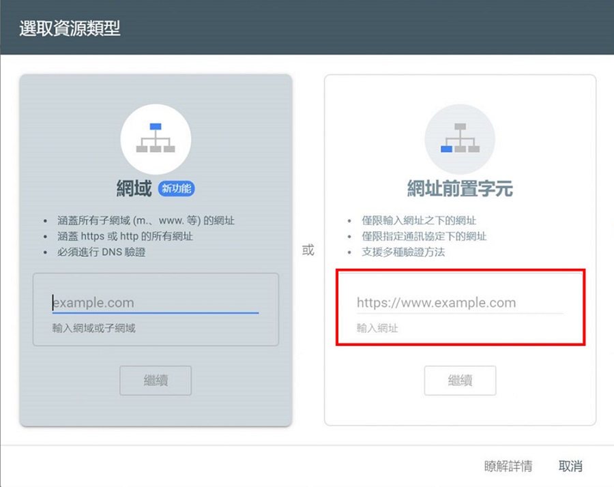614x487 pixels.
Task: Click bullet text 僅限指定通訊協定下的網址
Action: click(424, 236)
